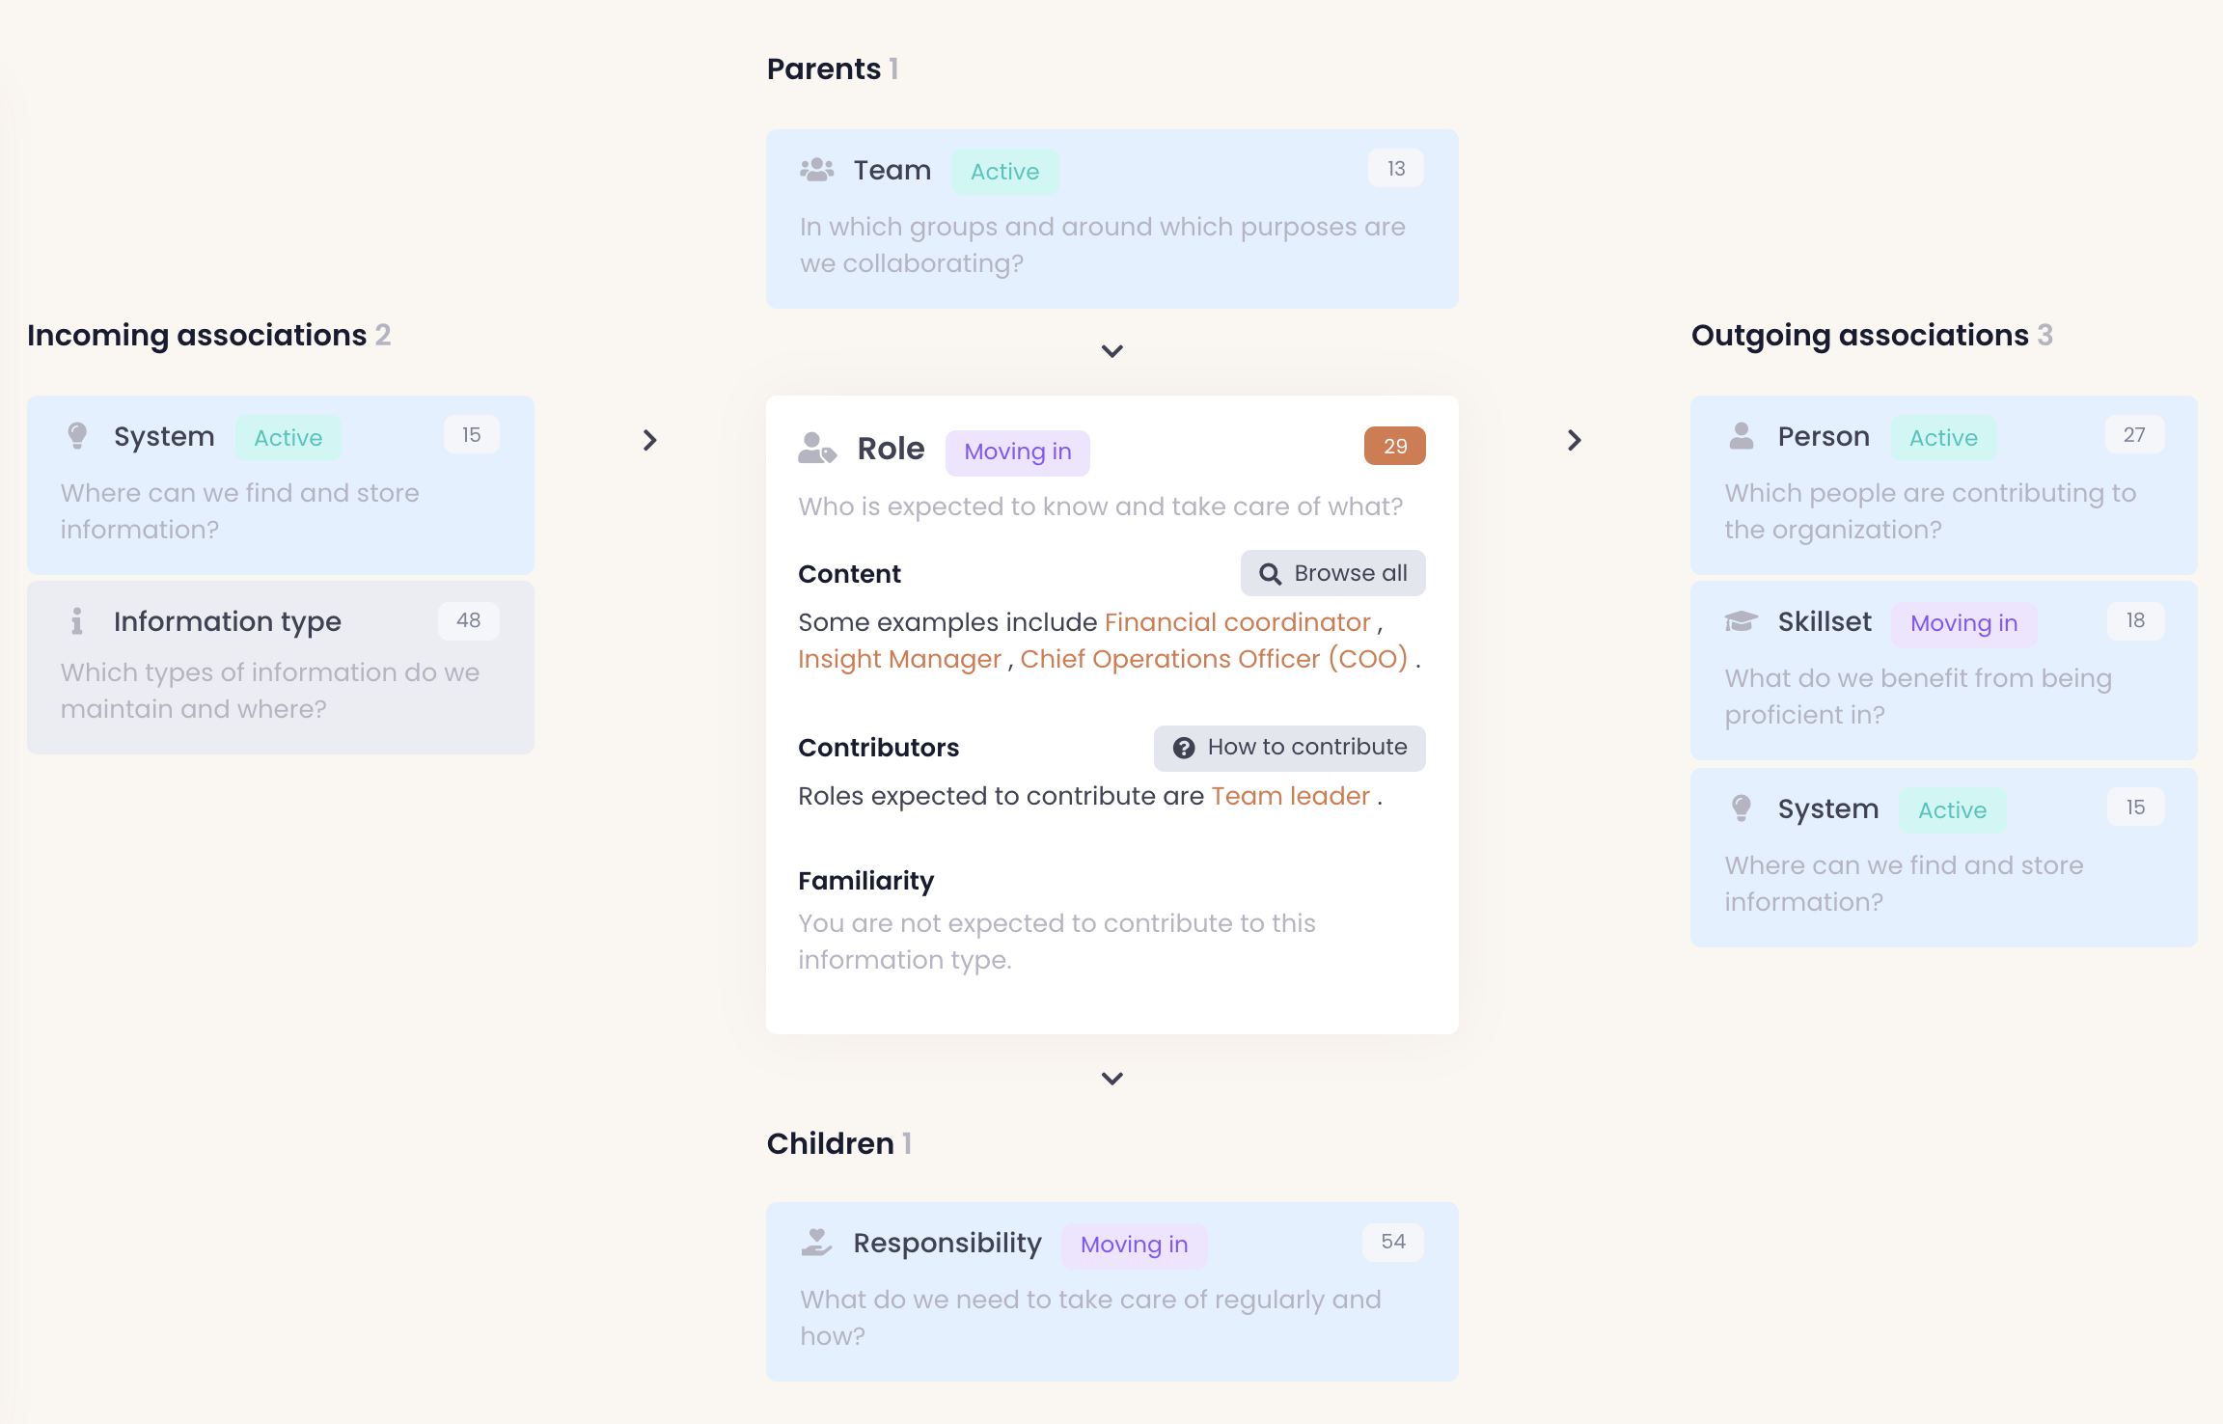This screenshot has width=2223, height=1424.
Task: Click the Information type info icon
Action: tap(77, 621)
